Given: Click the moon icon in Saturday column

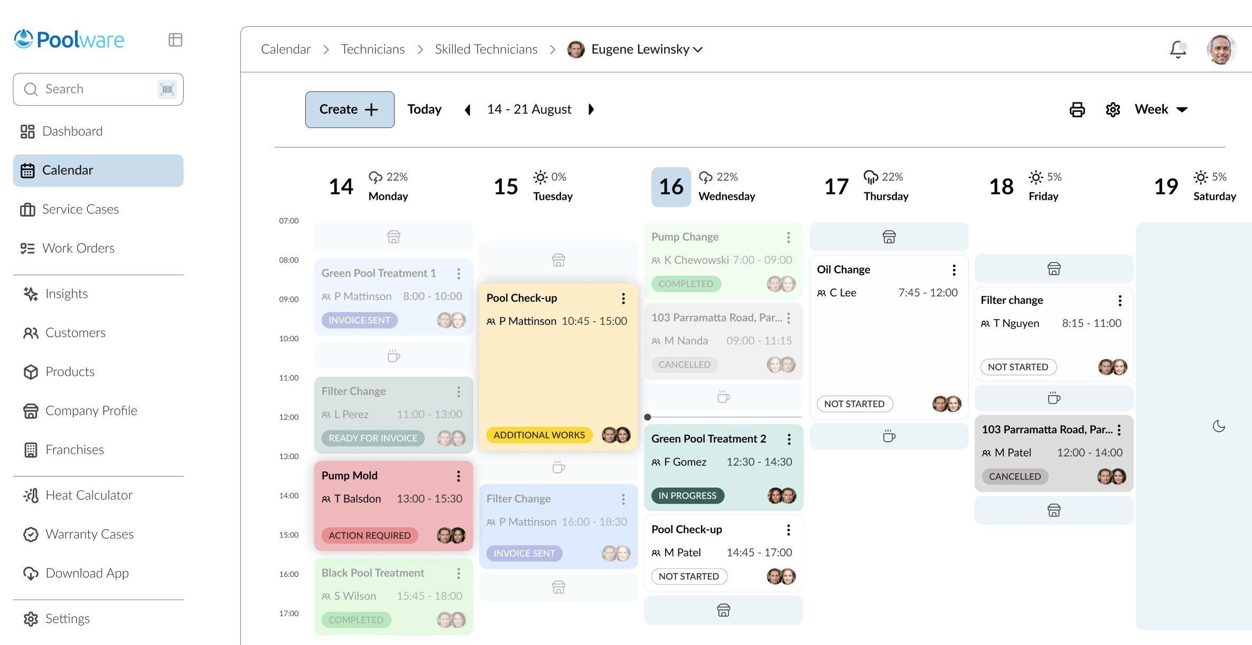Looking at the screenshot, I should [1219, 426].
